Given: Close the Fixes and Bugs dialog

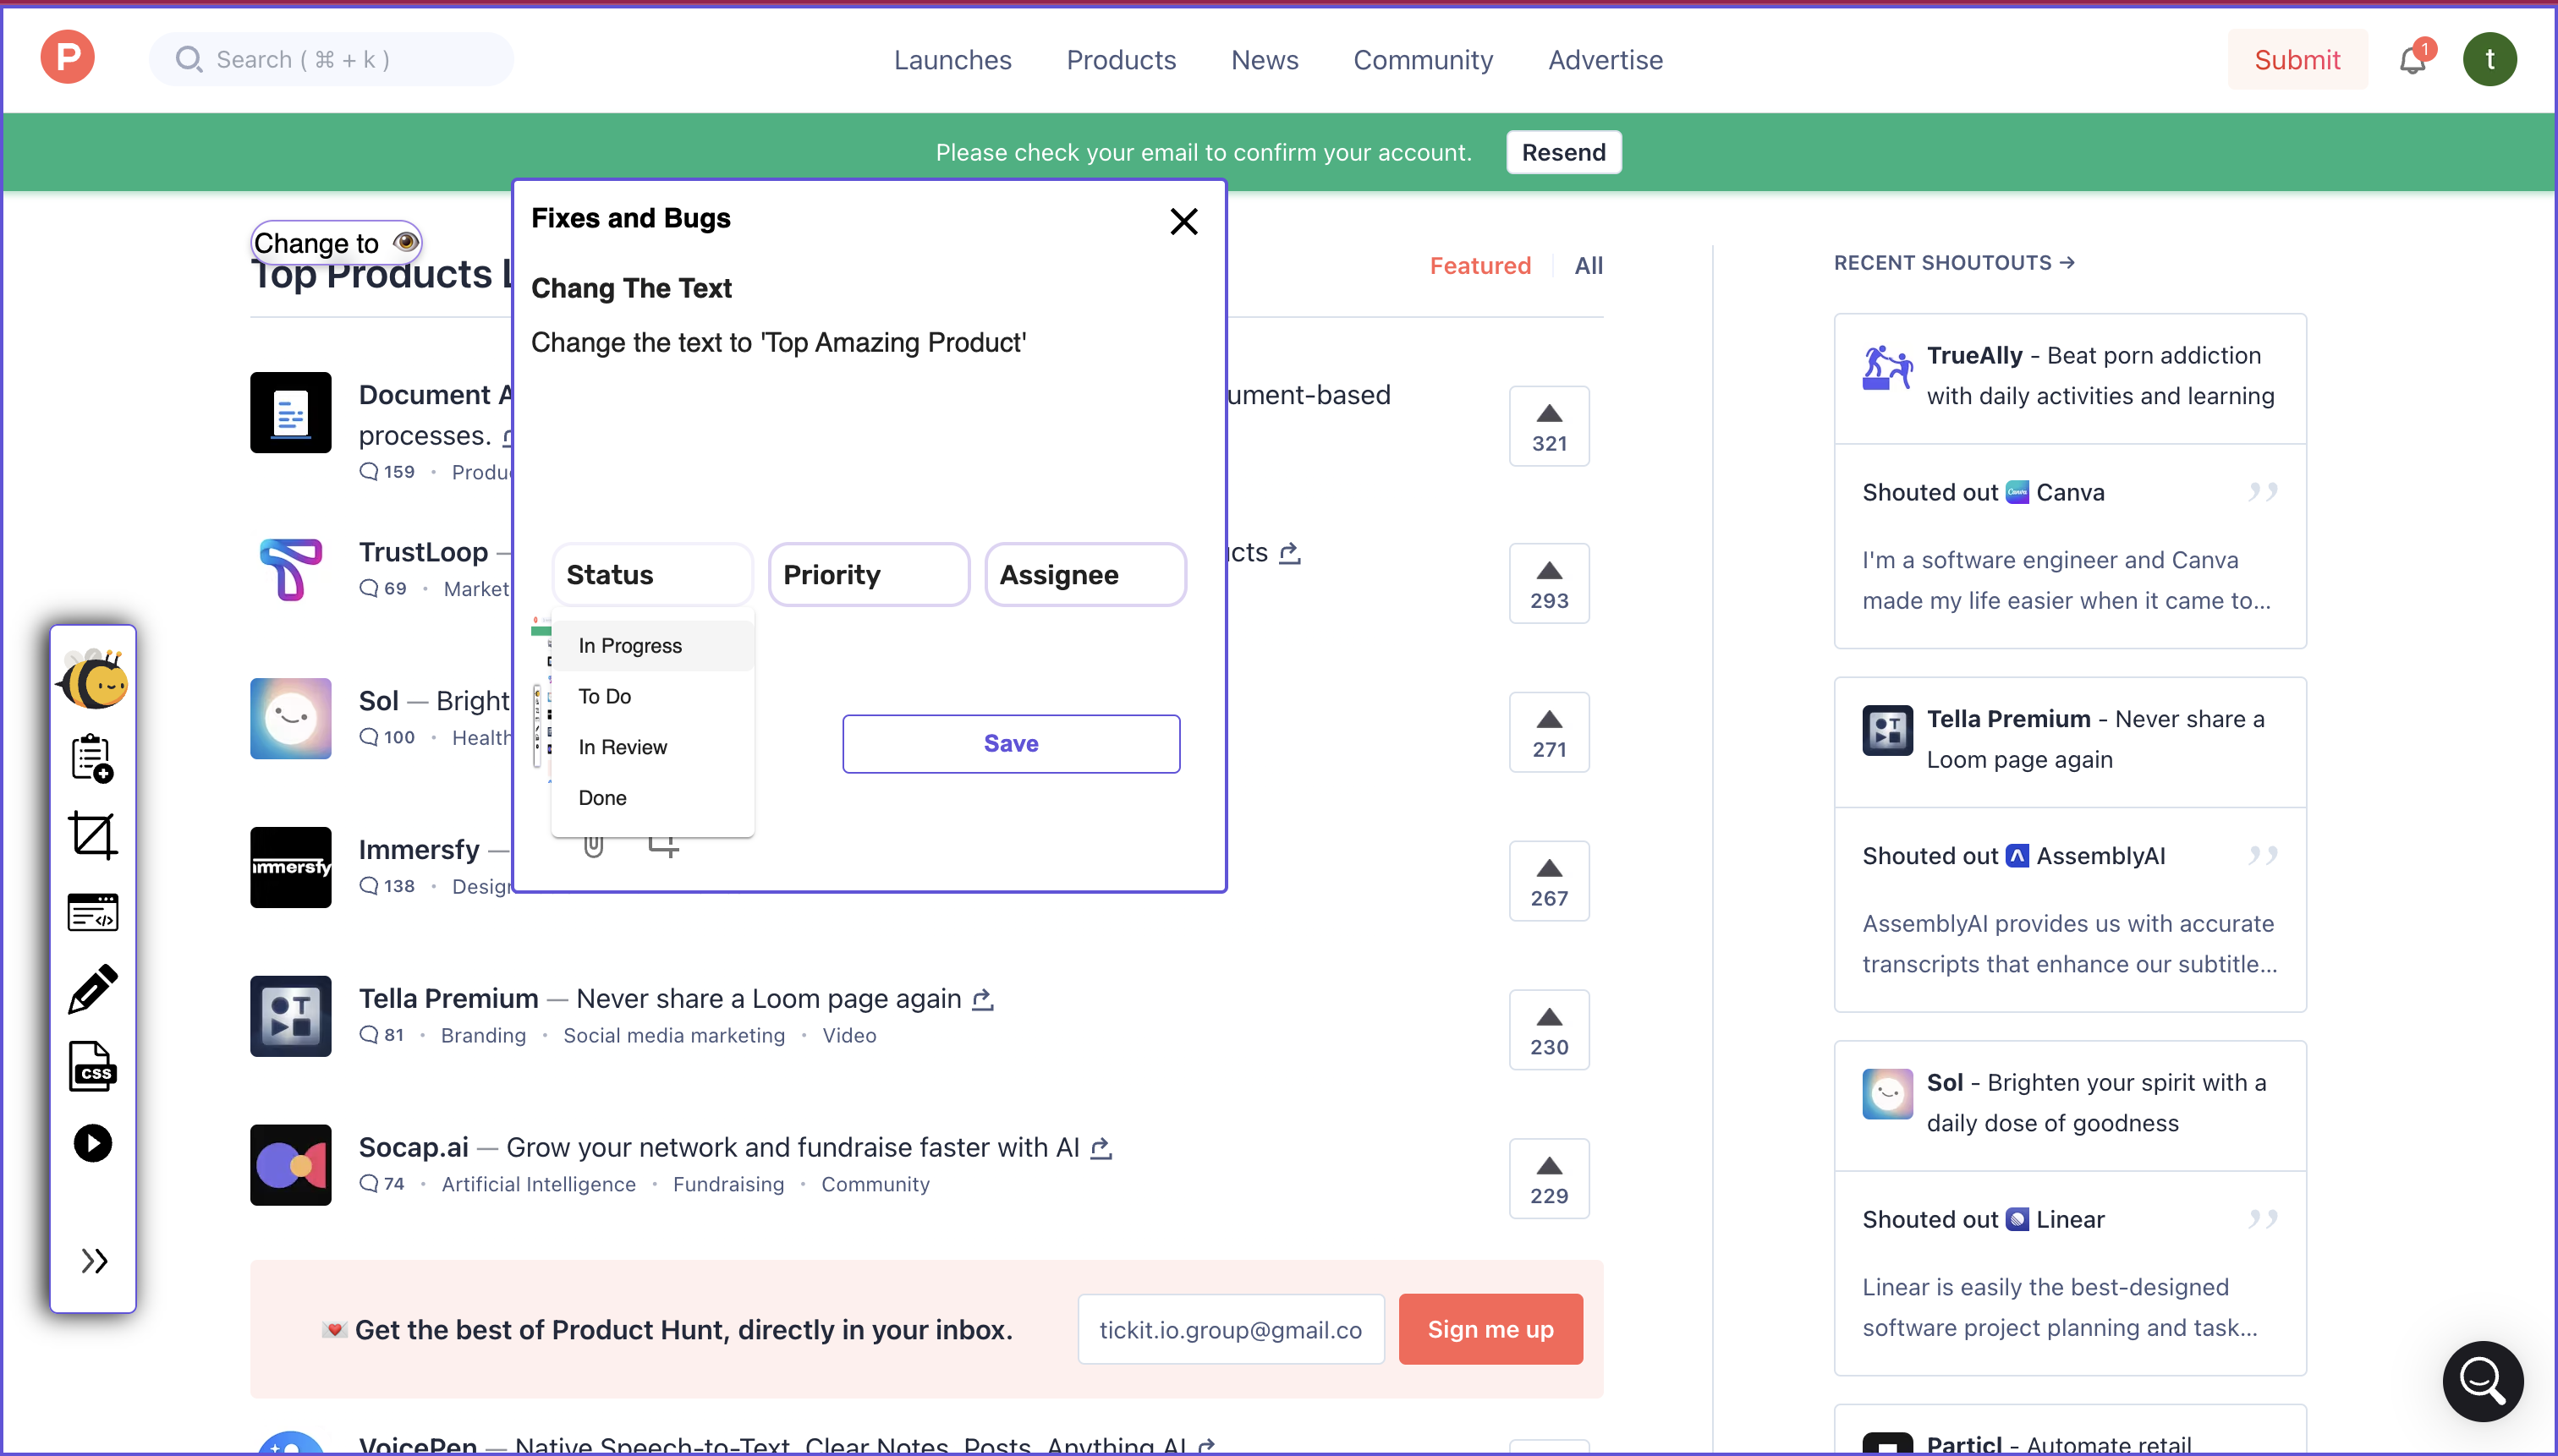Looking at the screenshot, I should pos(1183,221).
